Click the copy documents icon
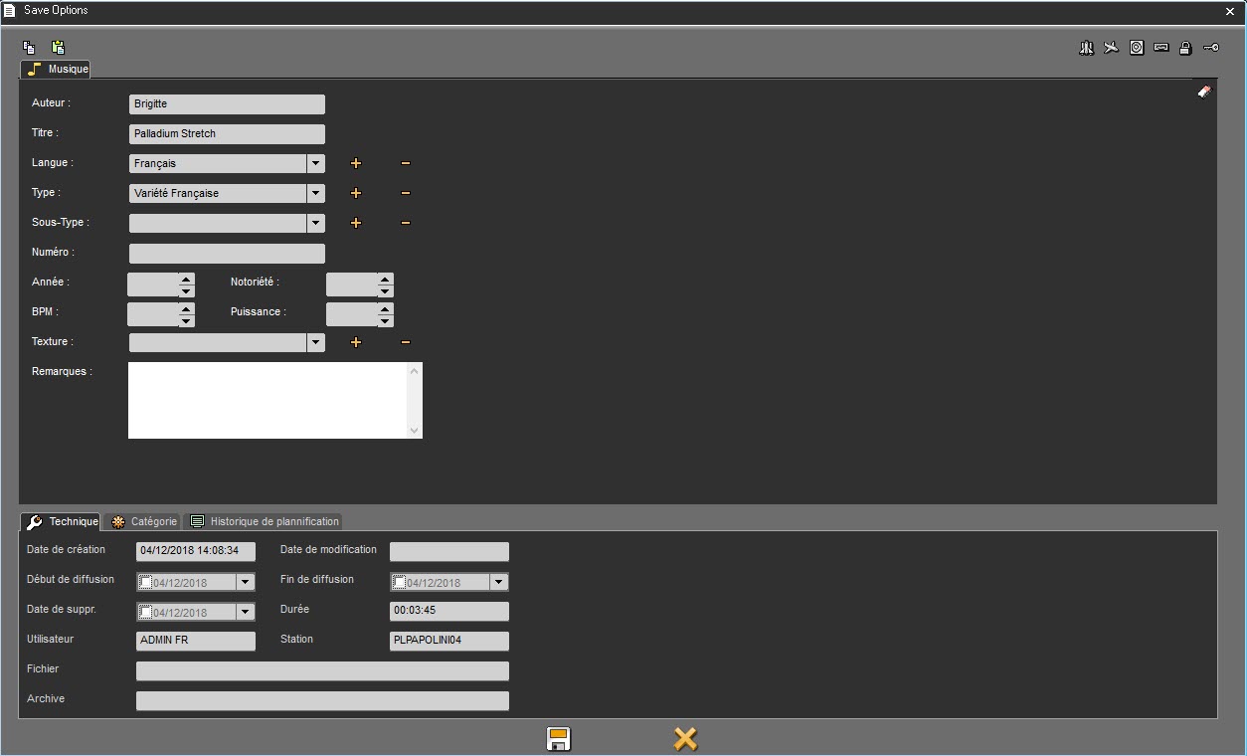 pos(29,47)
